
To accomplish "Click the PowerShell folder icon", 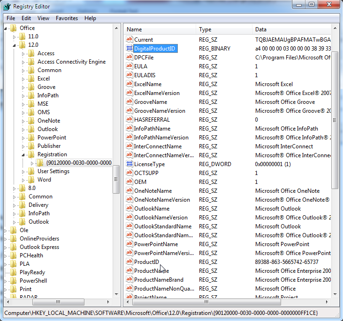I will (x=14, y=281).
